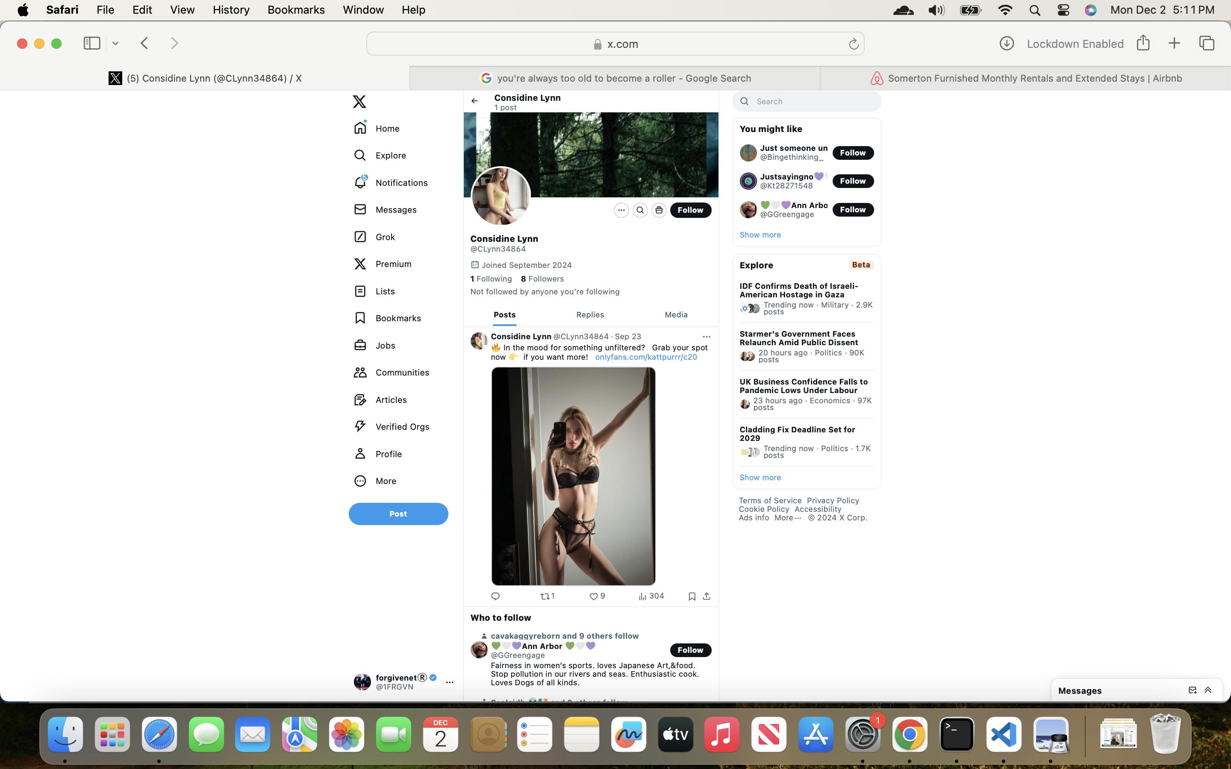
Task: Bookmark the Considine Lynn post
Action: tap(692, 596)
